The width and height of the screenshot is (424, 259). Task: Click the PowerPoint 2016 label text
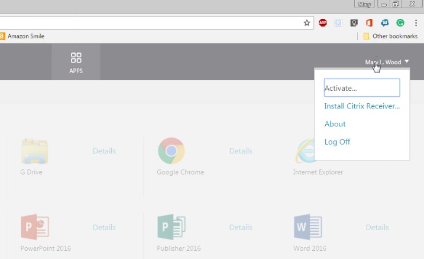click(x=46, y=248)
